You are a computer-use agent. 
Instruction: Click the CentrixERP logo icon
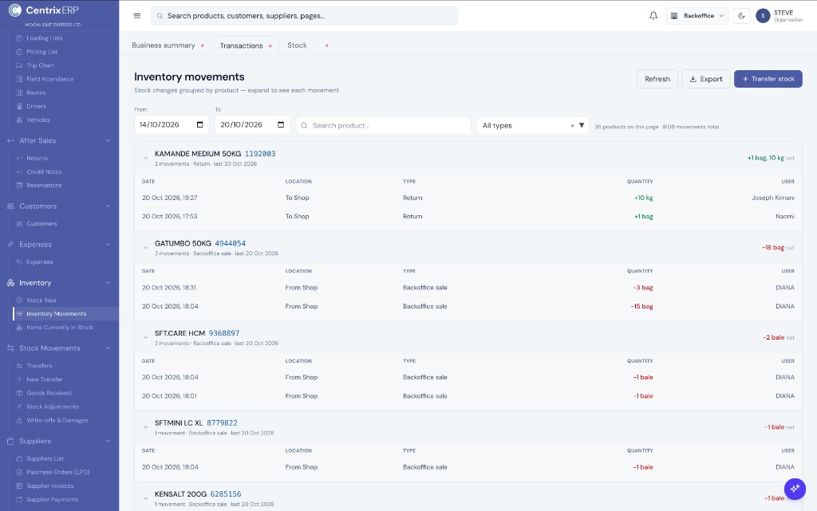point(15,10)
